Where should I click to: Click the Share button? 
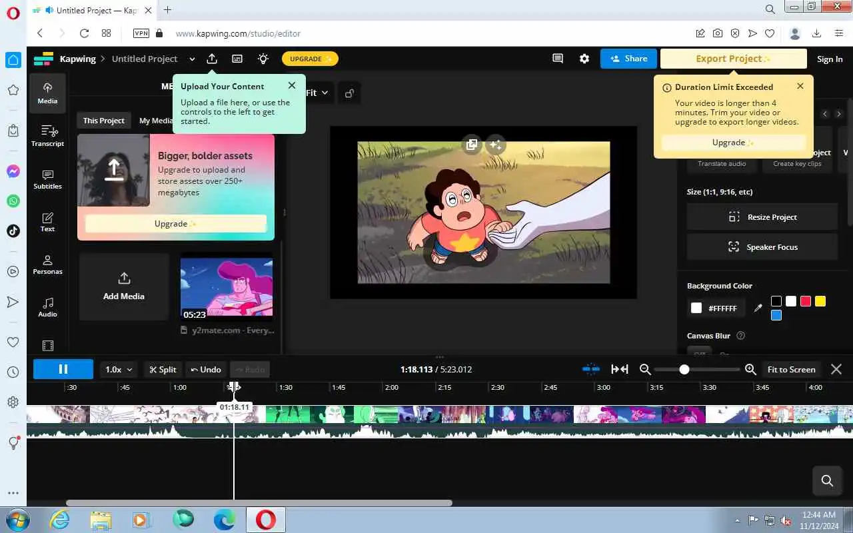pos(628,59)
